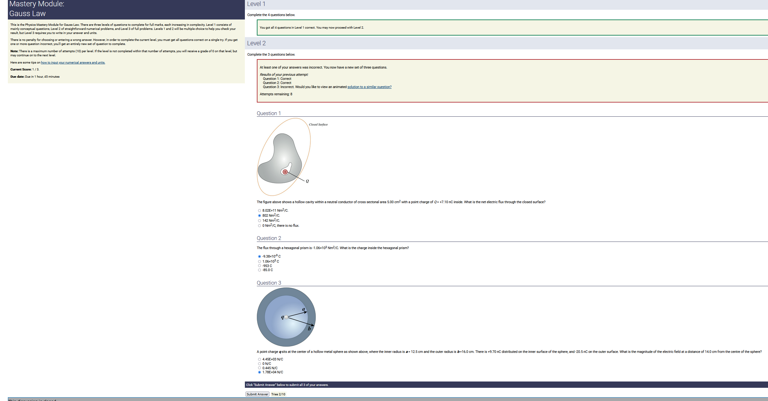The width and height of the screenshot is (768, 401).
Task: Click the hollow metal sphere diagram
Action: click(286, 317)
